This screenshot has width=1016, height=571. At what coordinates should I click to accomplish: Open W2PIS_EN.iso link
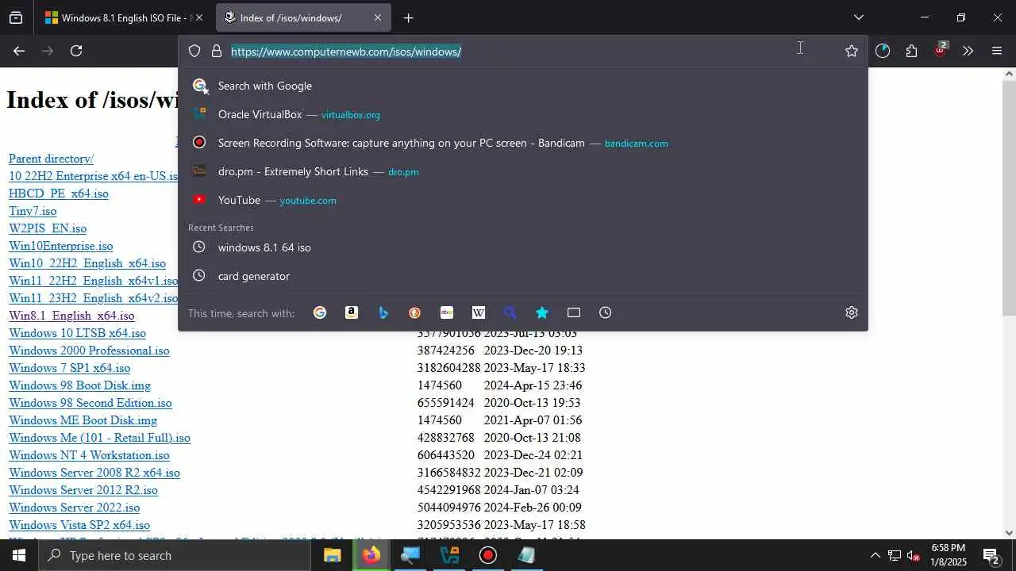(x=48, y=228)
